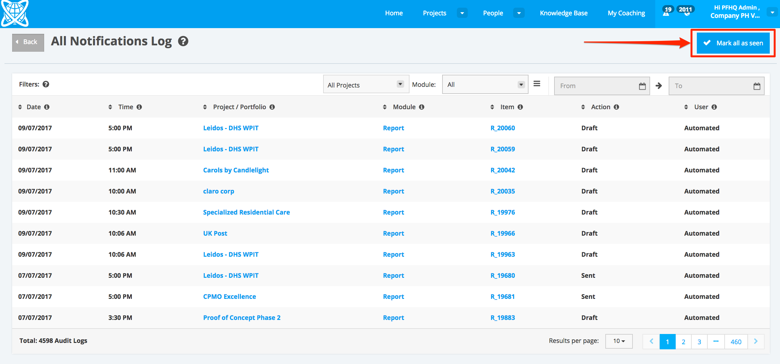Open the To date calendar icon

pos(757,86)
